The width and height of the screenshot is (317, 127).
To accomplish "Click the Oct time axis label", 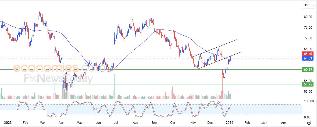I will pos(173,122).
